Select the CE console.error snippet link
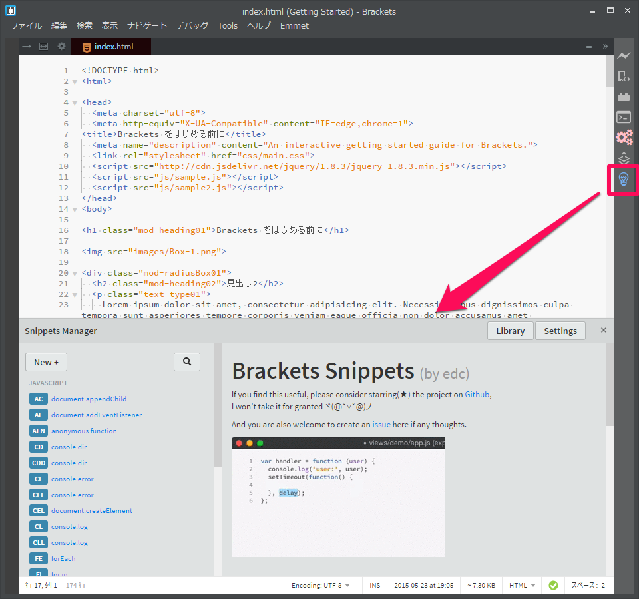The height and width of the screenshot is (599, 639). [73, 479]
